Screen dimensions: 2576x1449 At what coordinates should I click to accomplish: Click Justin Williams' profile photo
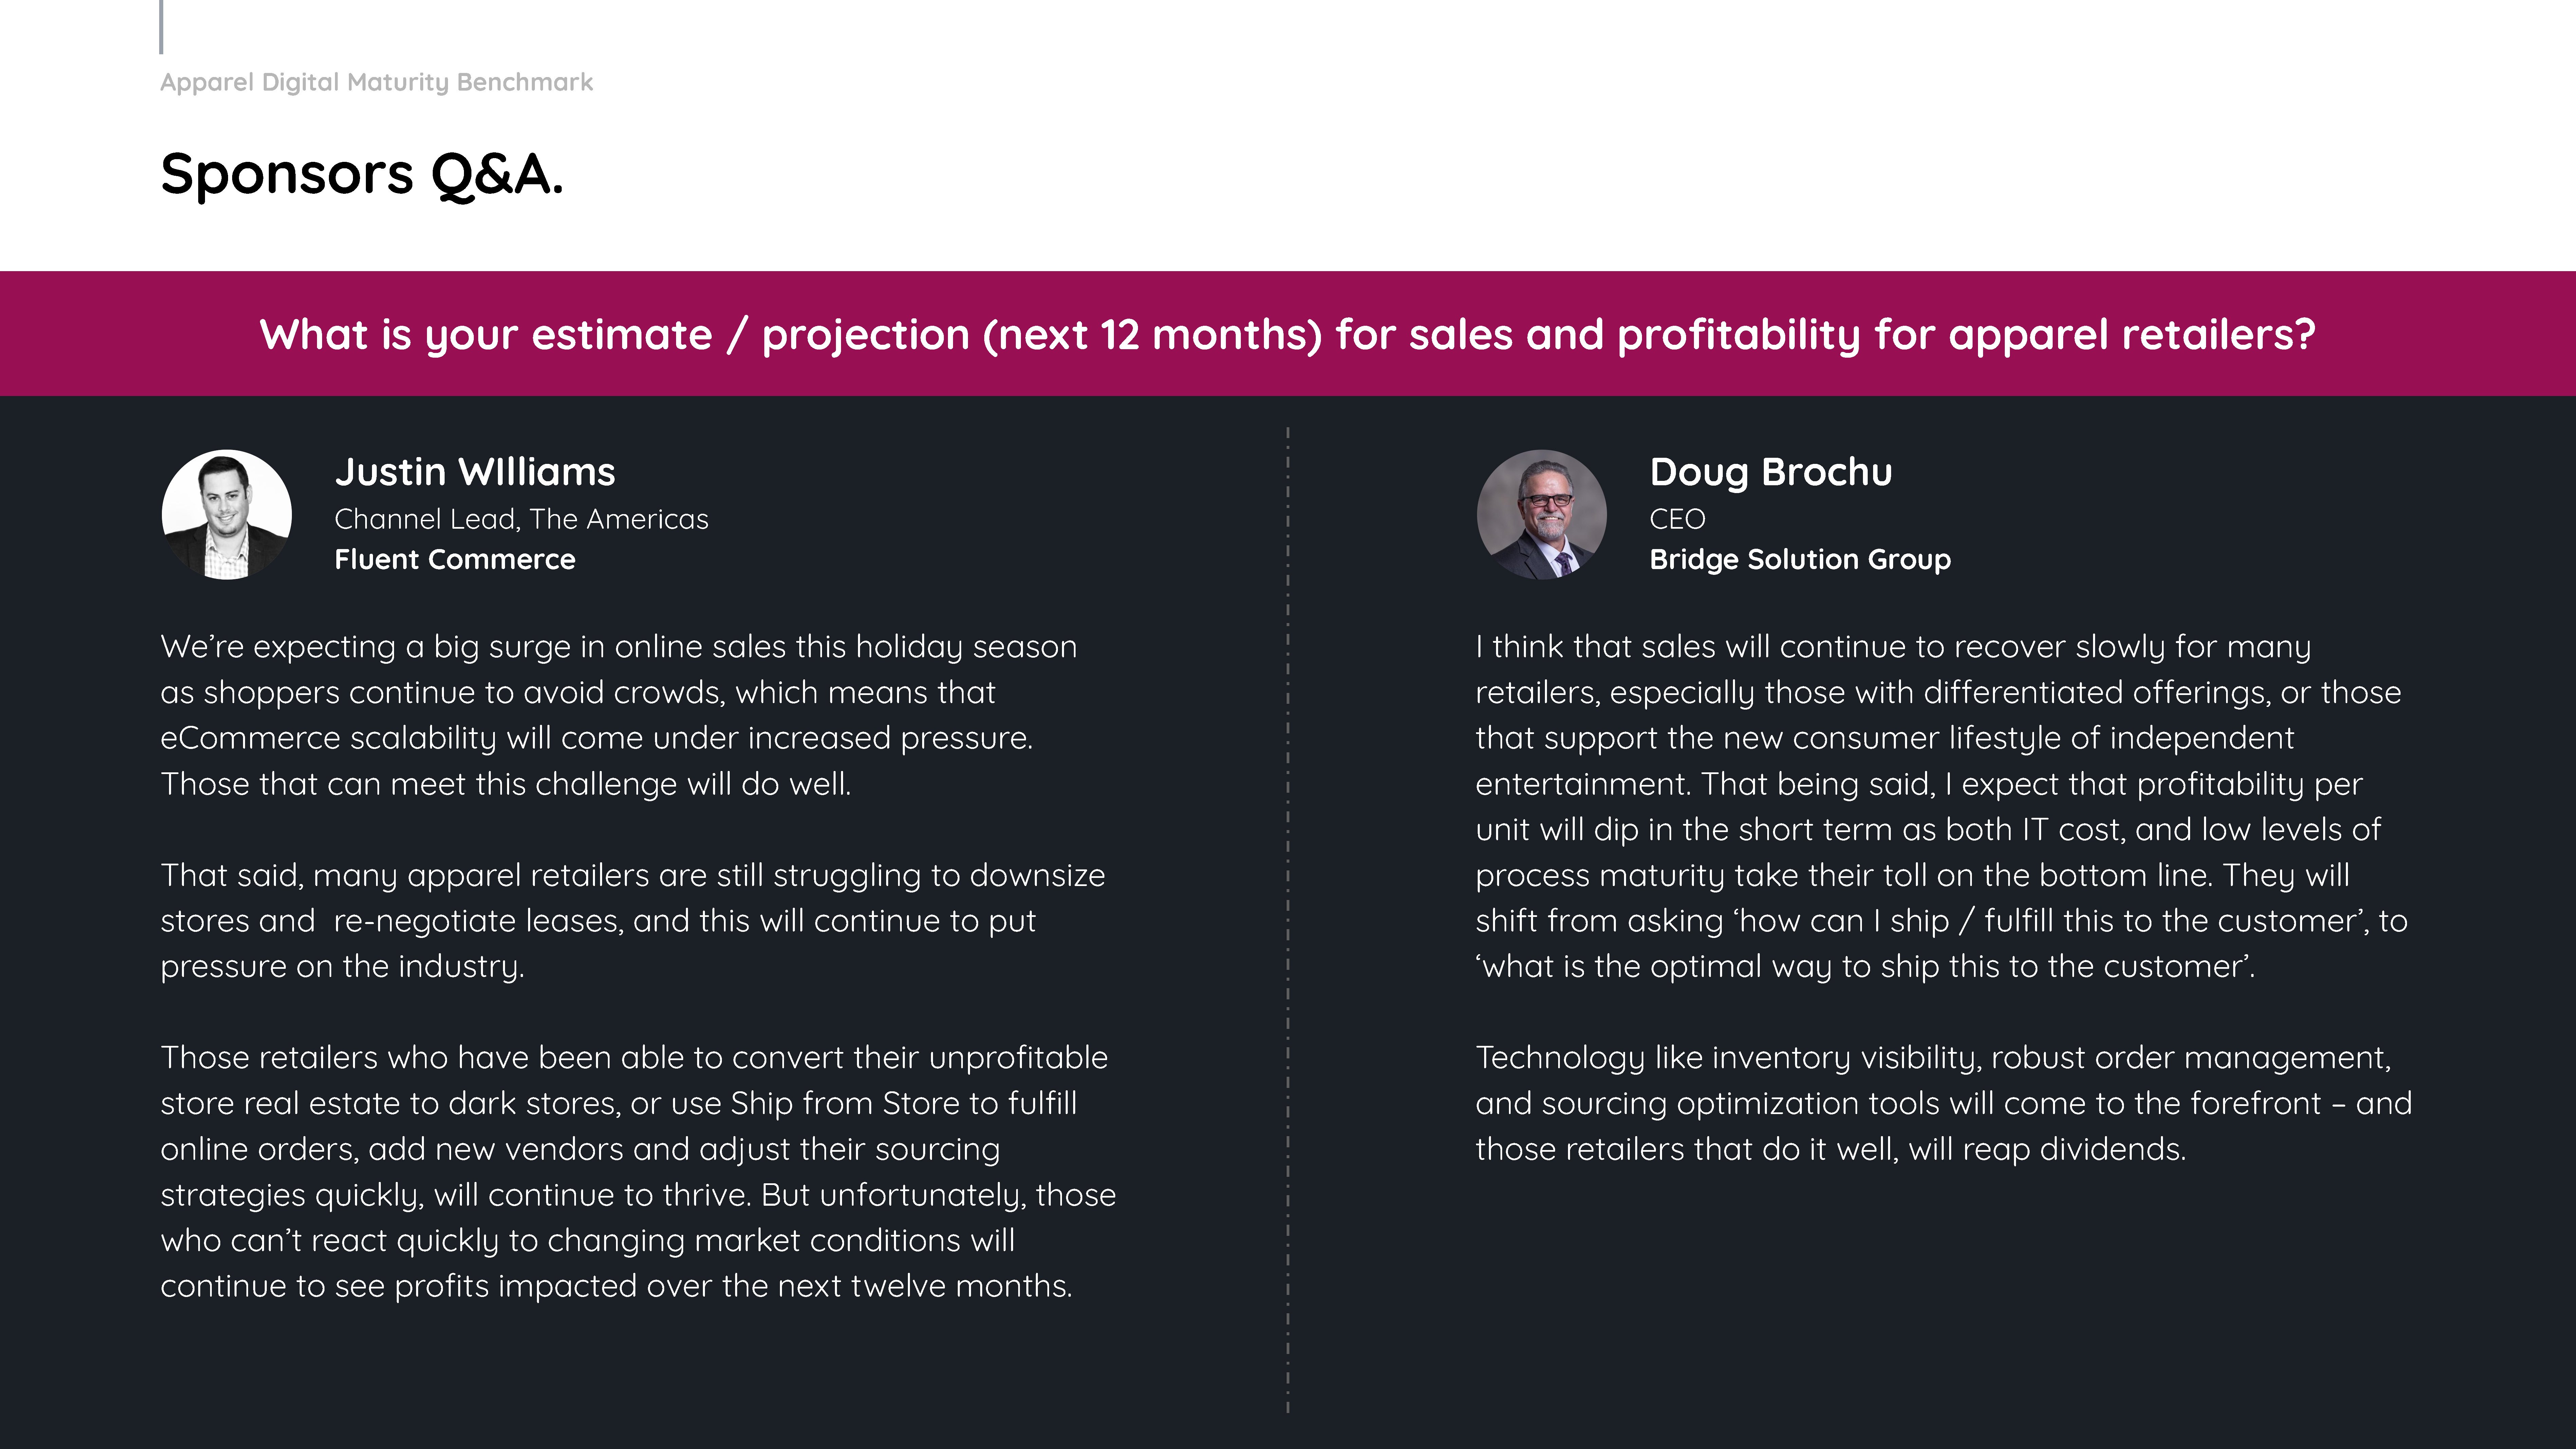[227, 514]
